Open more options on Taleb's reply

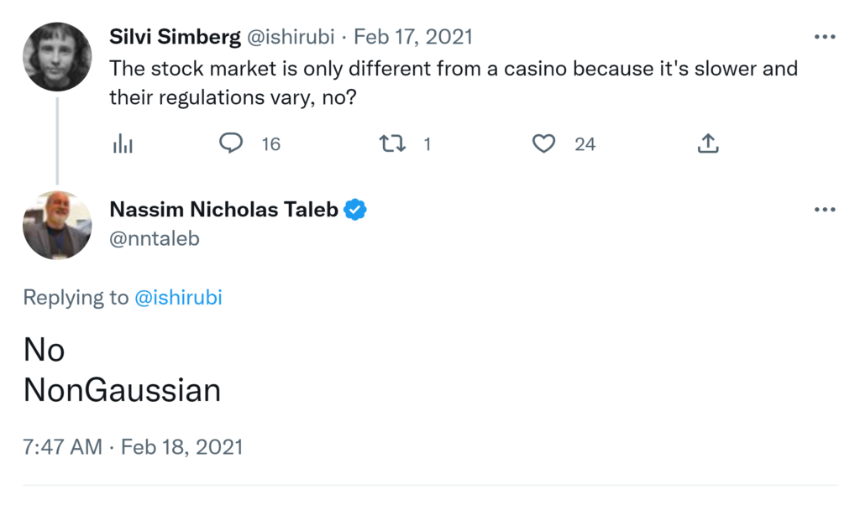(x=825, y=210)
